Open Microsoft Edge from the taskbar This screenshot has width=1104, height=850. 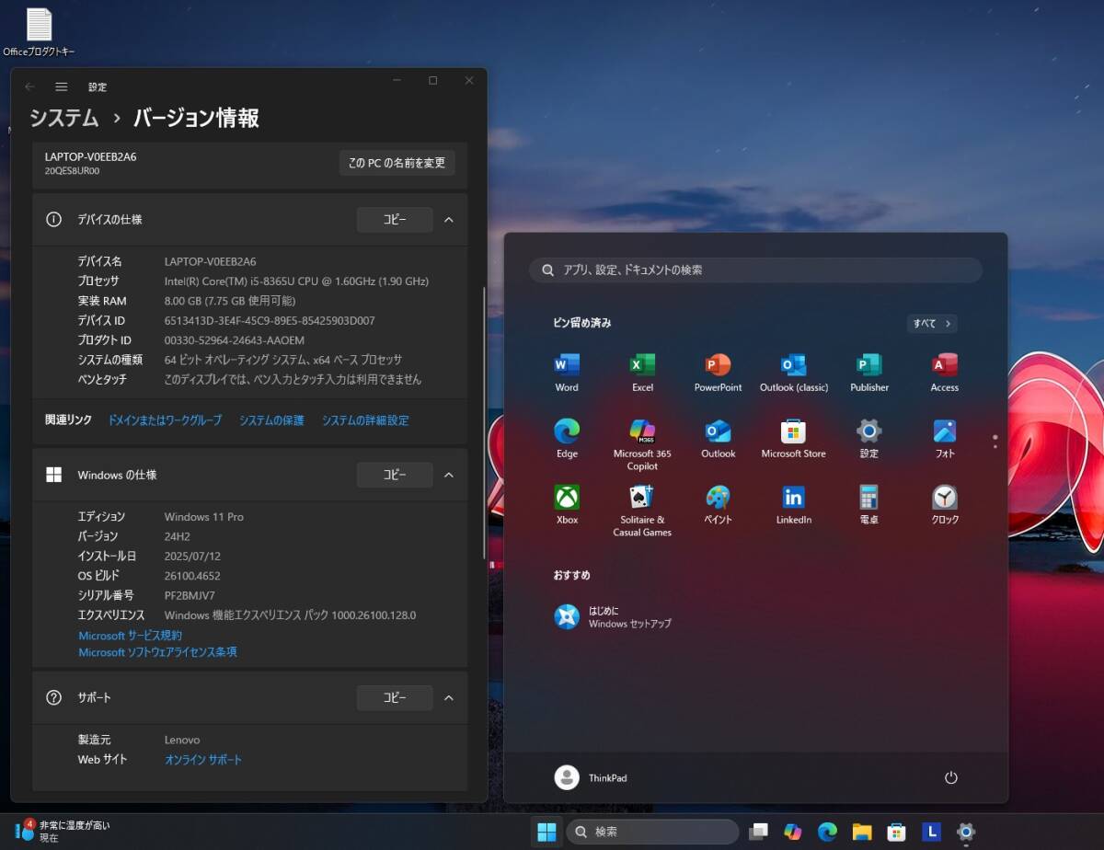point(827,832)
